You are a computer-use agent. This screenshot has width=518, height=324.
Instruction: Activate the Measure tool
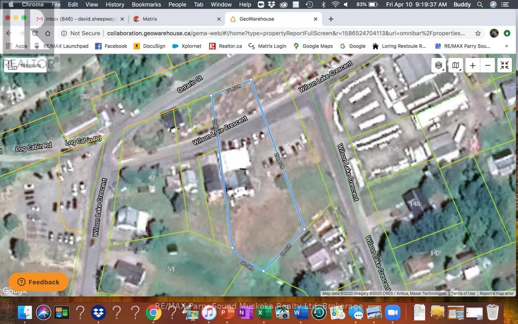point(25,65)
